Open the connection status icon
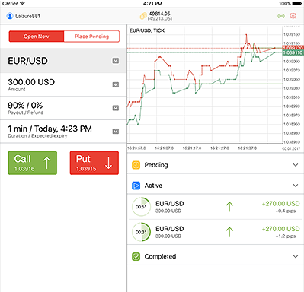The height and width of the screenshot is (292, 304). click(281, 16)
